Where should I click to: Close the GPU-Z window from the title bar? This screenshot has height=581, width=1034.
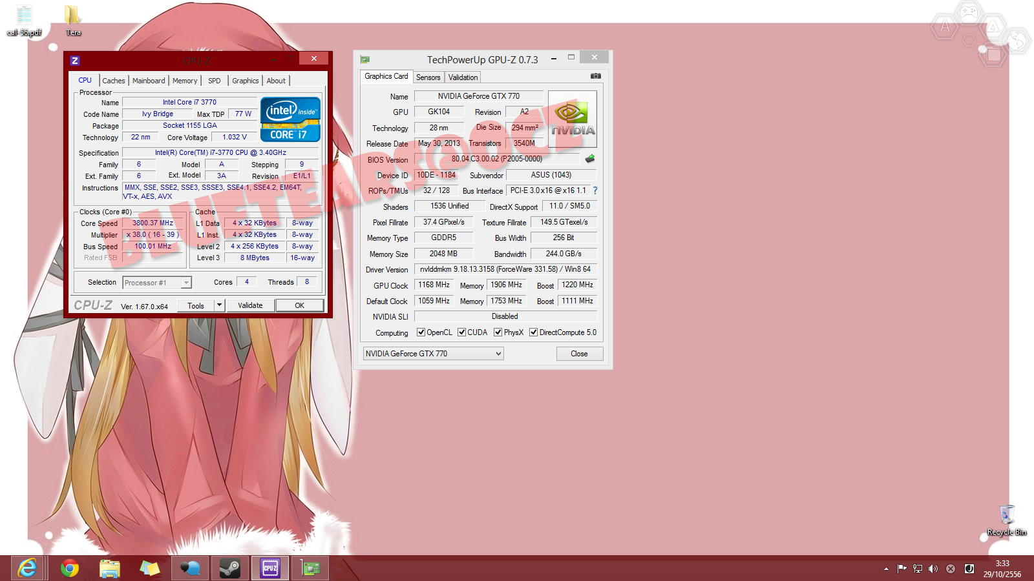click(594, 57)
